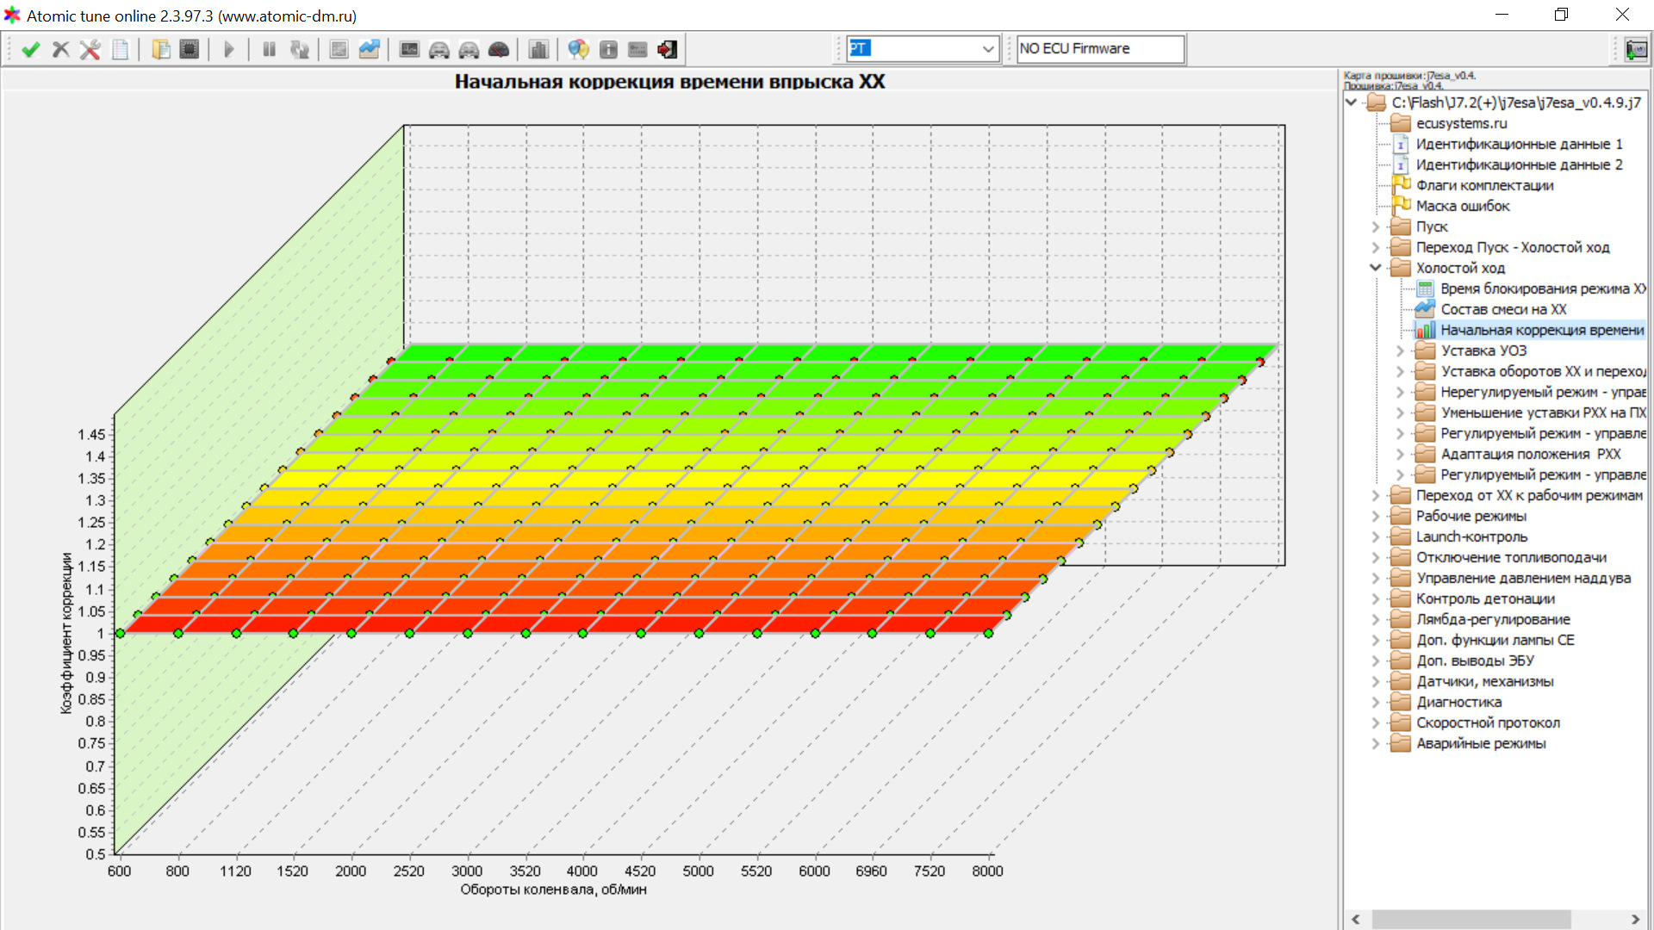Click the NO ECU Firmware field

pyautogui.click(x=1100, y=49)
